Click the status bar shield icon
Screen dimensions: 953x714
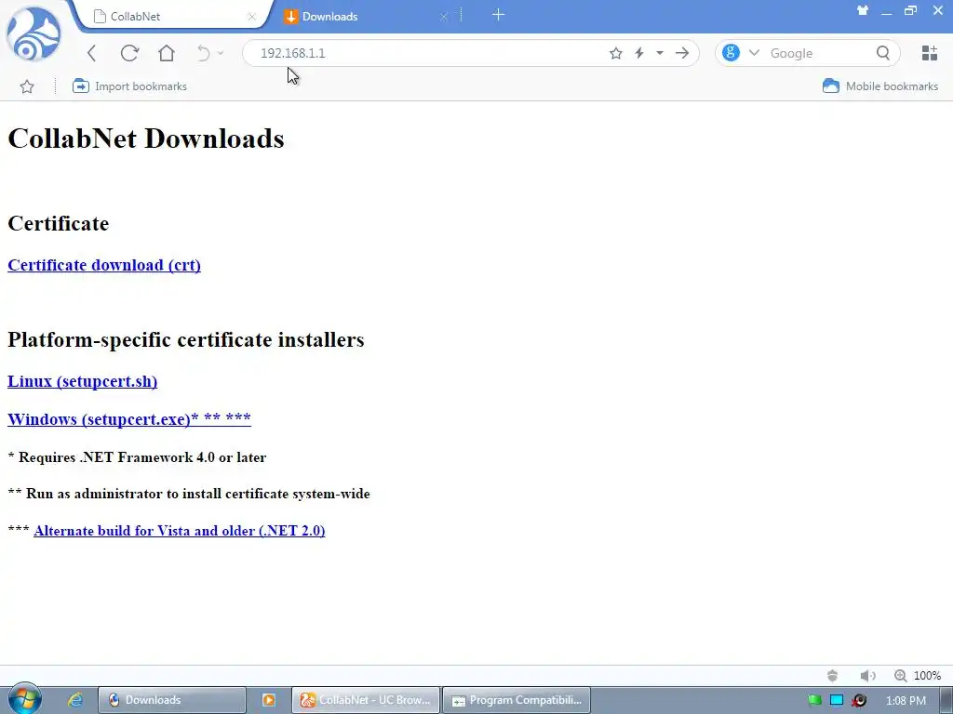833,676
